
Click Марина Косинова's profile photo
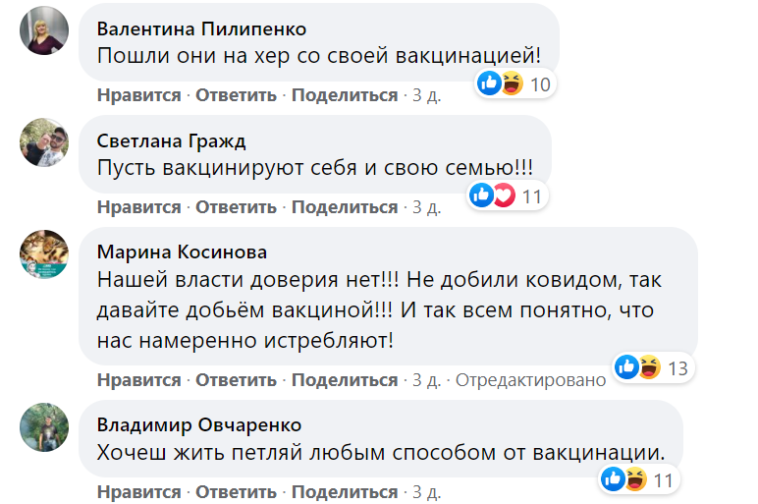tap(45, 254)
